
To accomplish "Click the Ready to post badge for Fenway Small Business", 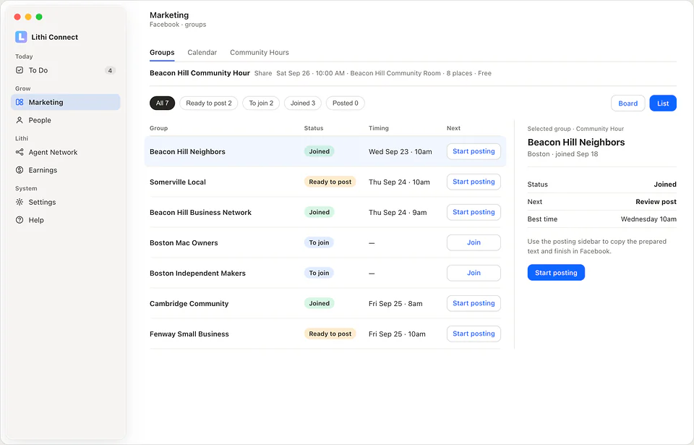I will [x=330, y=334].
